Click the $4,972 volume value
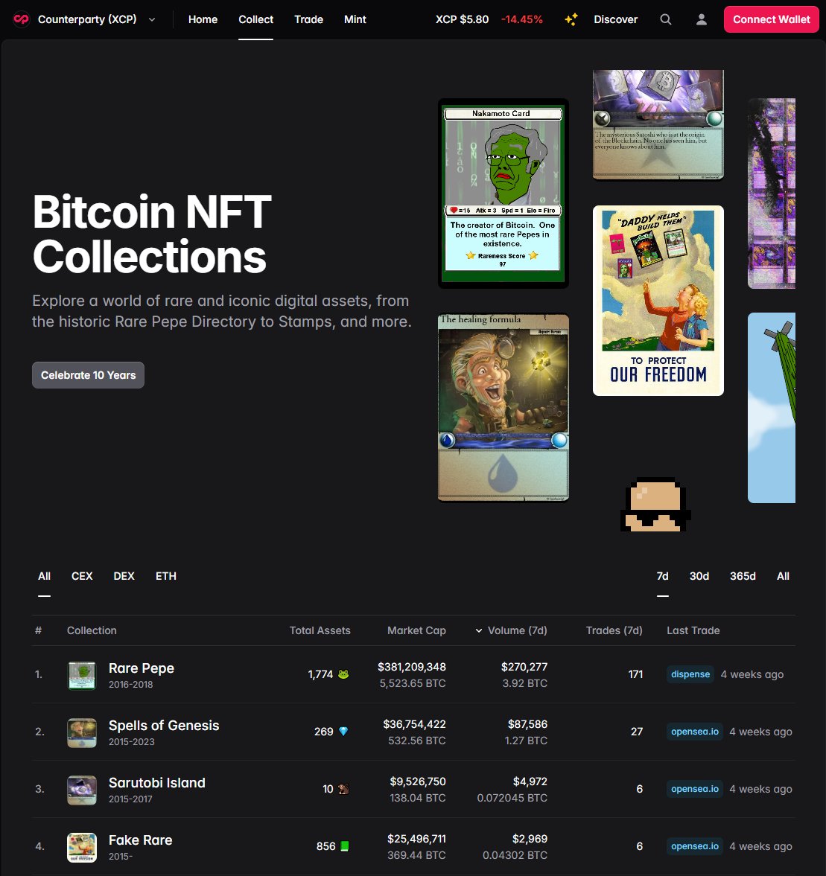Screen dimensions: 826x876 (530, 781)
